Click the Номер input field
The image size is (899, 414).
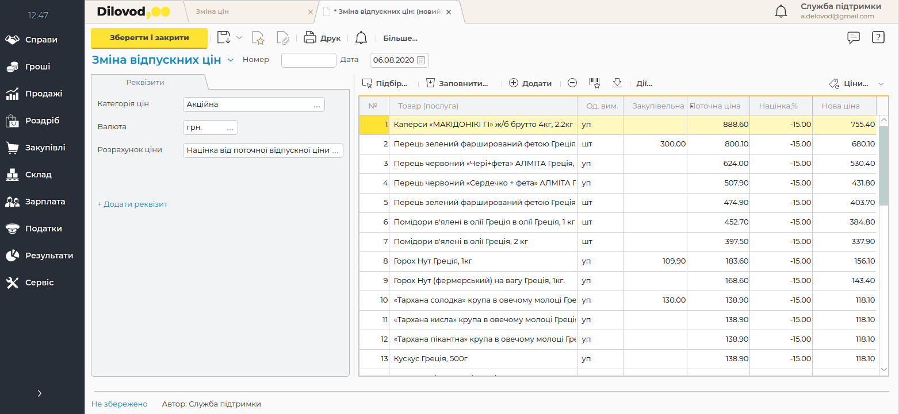(308, 60)
